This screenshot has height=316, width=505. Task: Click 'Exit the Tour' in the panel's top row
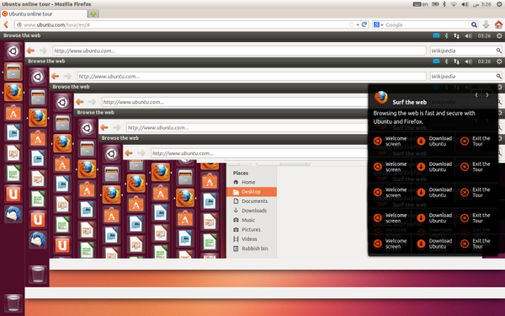tap(476, 141)
